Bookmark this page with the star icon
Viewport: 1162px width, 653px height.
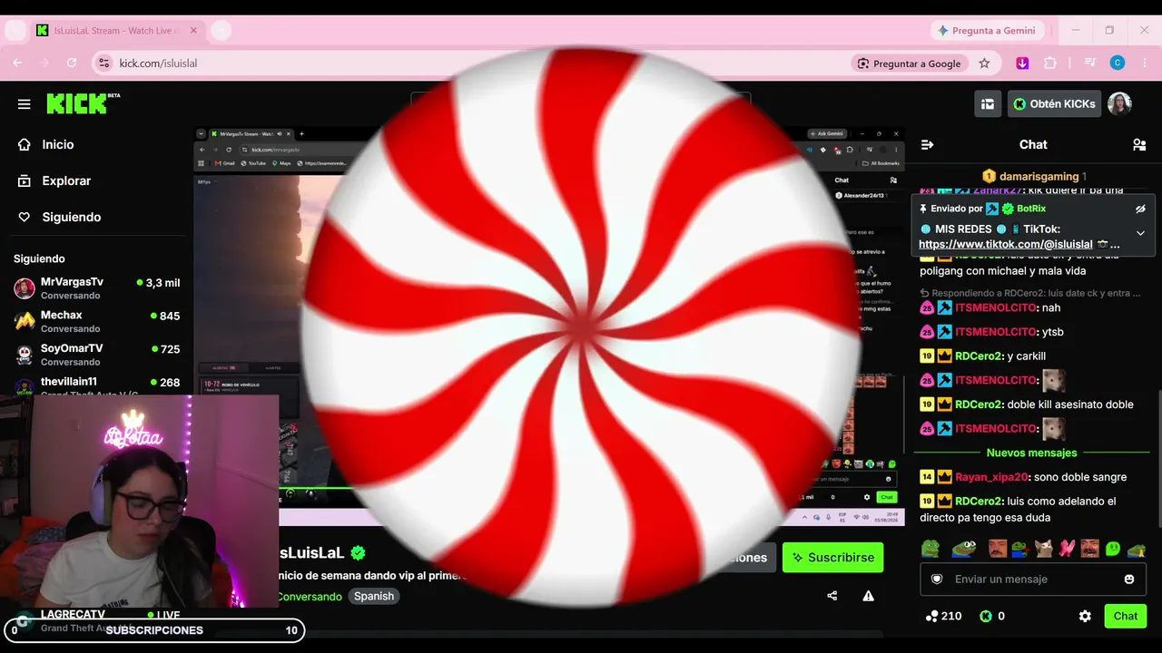click(x=984, y=63)
